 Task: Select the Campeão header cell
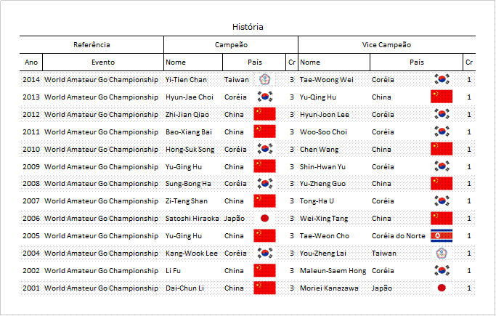pos(231,44)
